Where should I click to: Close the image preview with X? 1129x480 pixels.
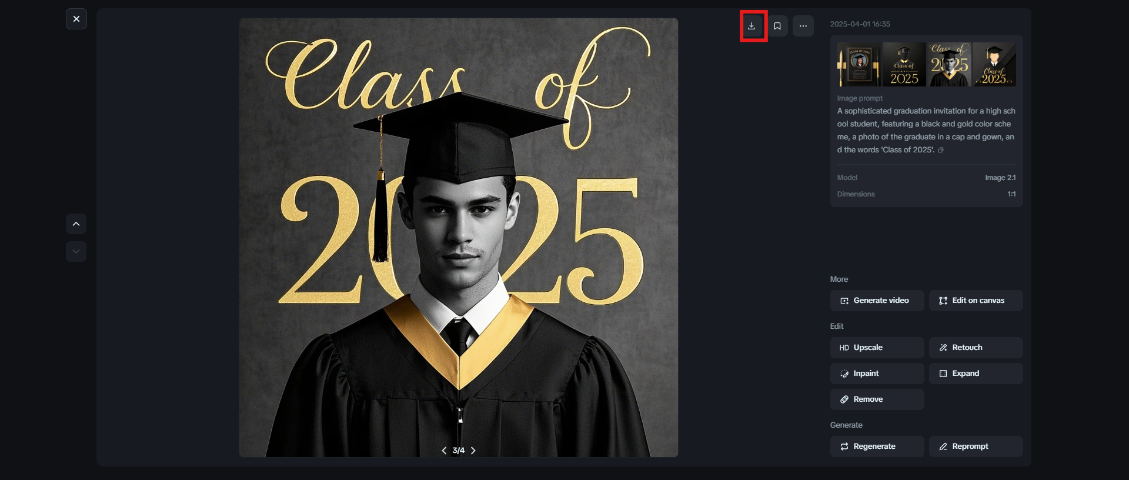pos(76,19)
